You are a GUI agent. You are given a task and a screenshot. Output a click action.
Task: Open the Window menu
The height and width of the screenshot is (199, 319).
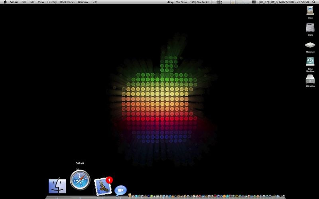coord(83,2)
